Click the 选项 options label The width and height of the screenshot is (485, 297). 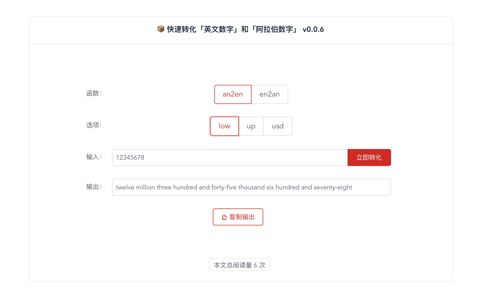click(94, 125)
